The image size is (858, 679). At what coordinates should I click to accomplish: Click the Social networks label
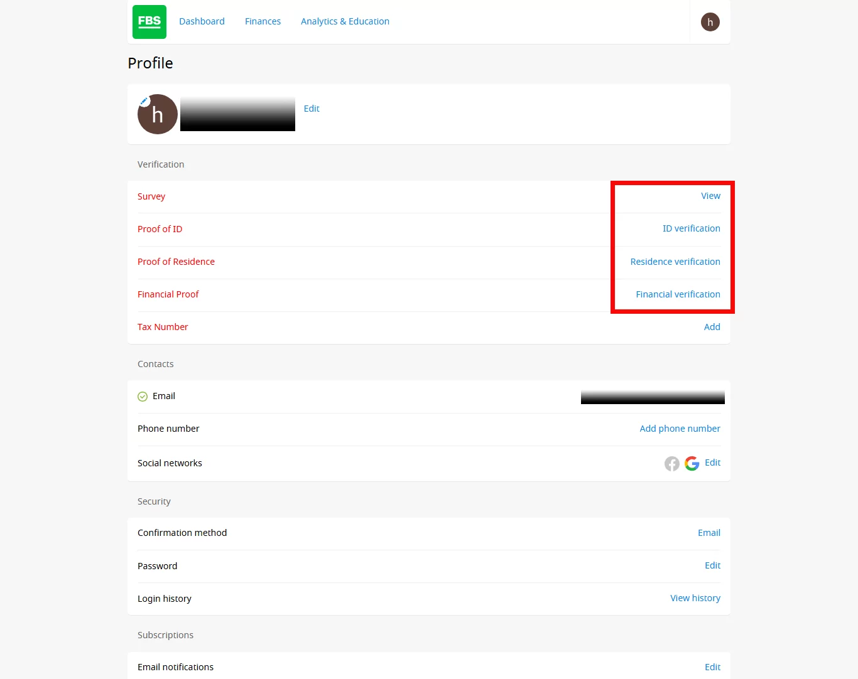coord(170,463)
